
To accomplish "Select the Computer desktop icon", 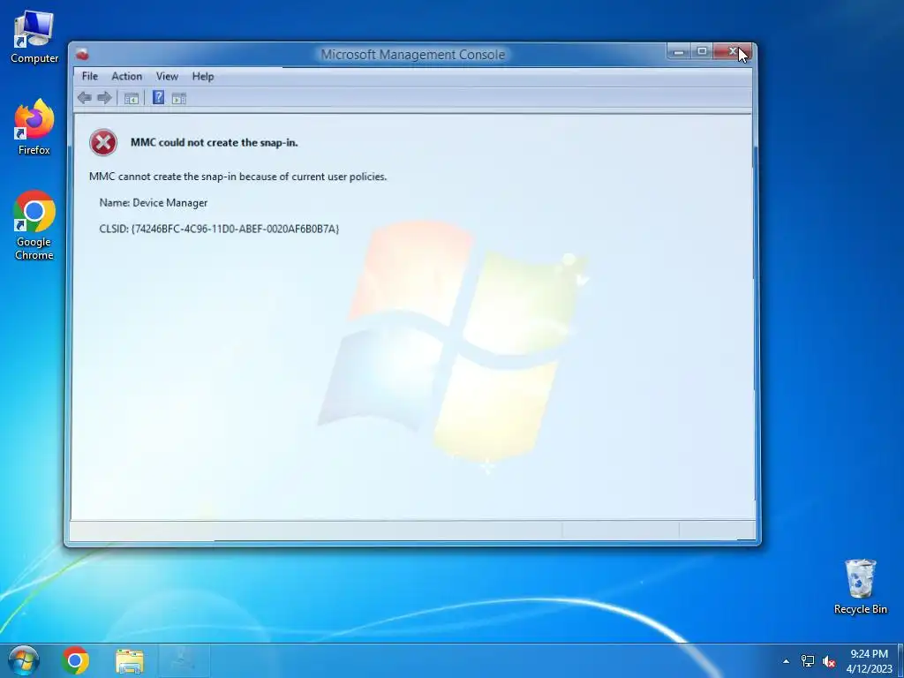I will pyautogui.click(x=34, y=37).
